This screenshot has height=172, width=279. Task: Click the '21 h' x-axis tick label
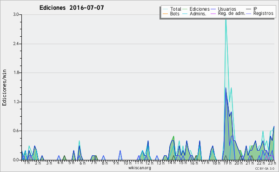pyautogui.click(x=249, y=163)
